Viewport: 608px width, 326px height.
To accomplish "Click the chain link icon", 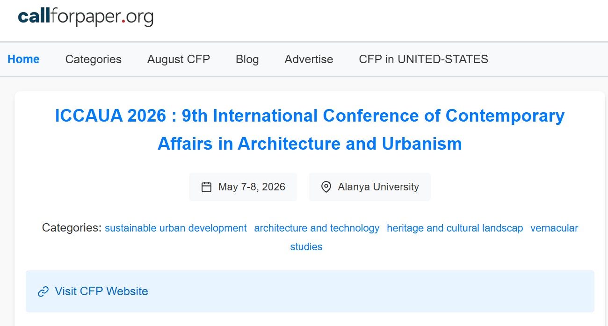I will click(43, 291).
